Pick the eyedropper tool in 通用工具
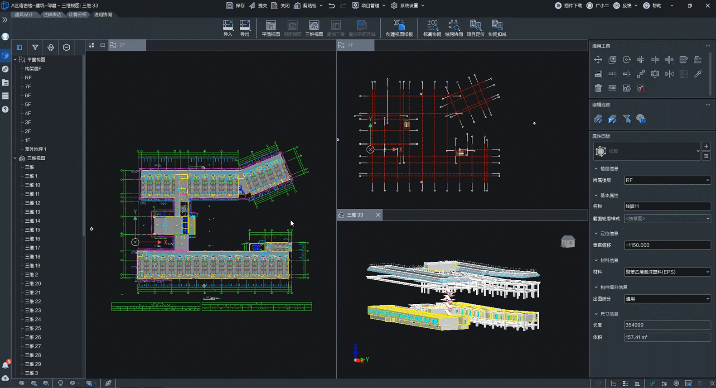 coord(698,74)
